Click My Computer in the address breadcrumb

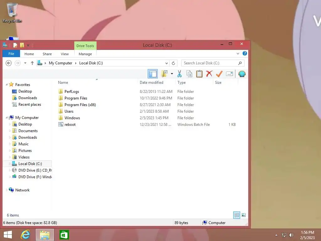point(61,63)
